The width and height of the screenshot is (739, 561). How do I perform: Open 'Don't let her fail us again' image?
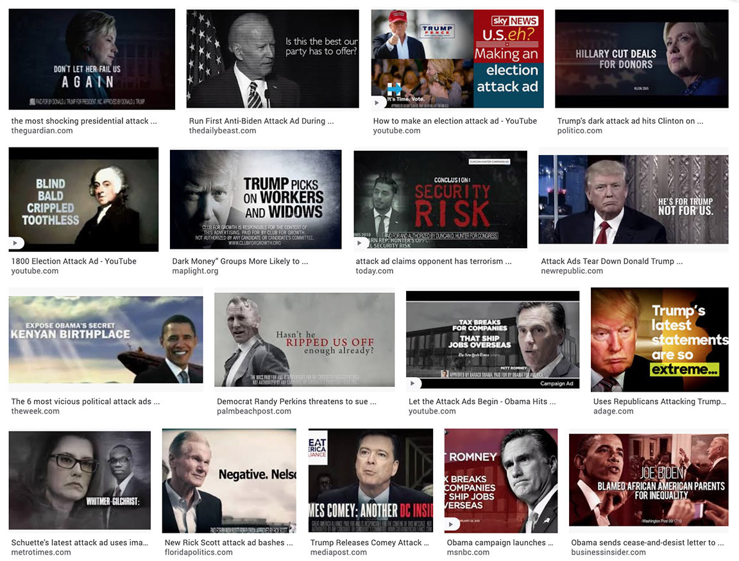(92, 60)
